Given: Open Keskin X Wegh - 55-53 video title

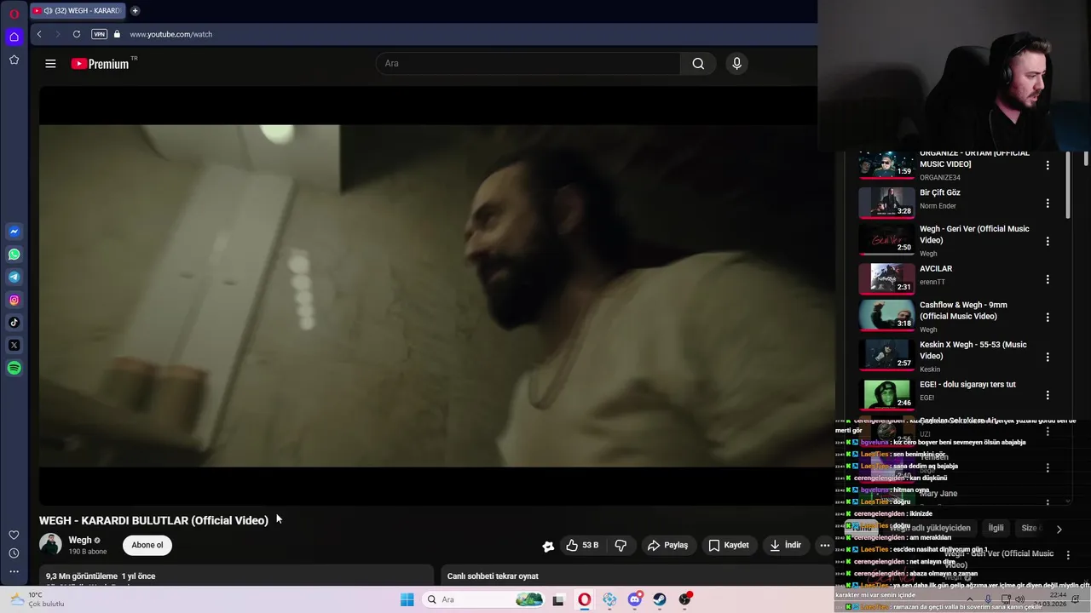Looking at the screenshot, I should [973, 350].
